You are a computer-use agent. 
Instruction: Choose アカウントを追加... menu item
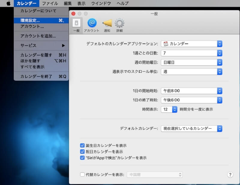coord(41,36)
